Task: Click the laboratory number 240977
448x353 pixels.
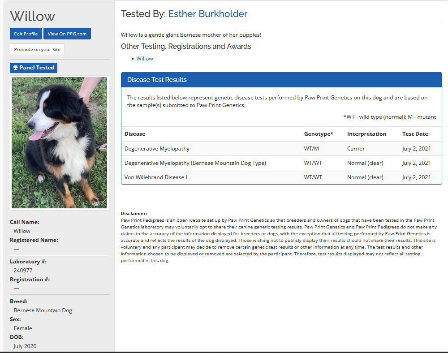Action: point(23,271)
